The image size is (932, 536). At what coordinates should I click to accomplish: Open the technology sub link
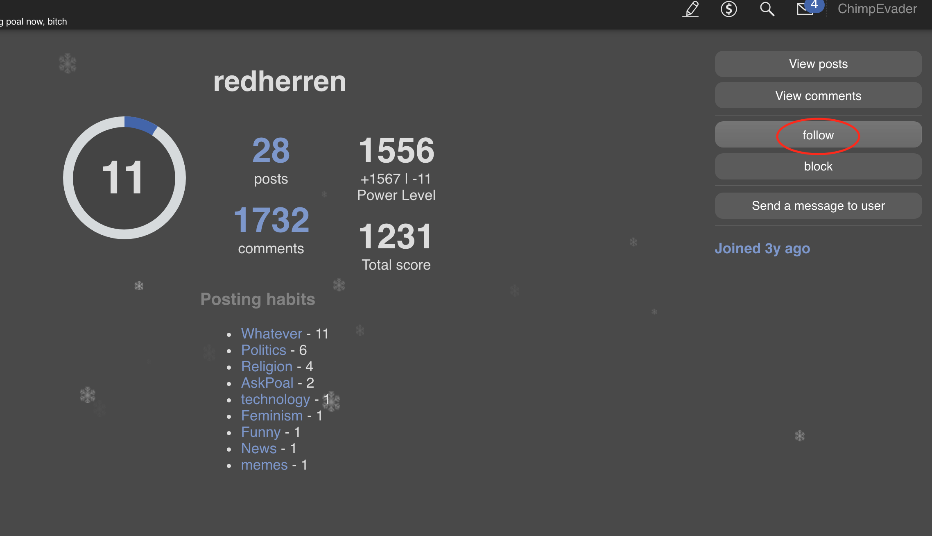point(275,399)
